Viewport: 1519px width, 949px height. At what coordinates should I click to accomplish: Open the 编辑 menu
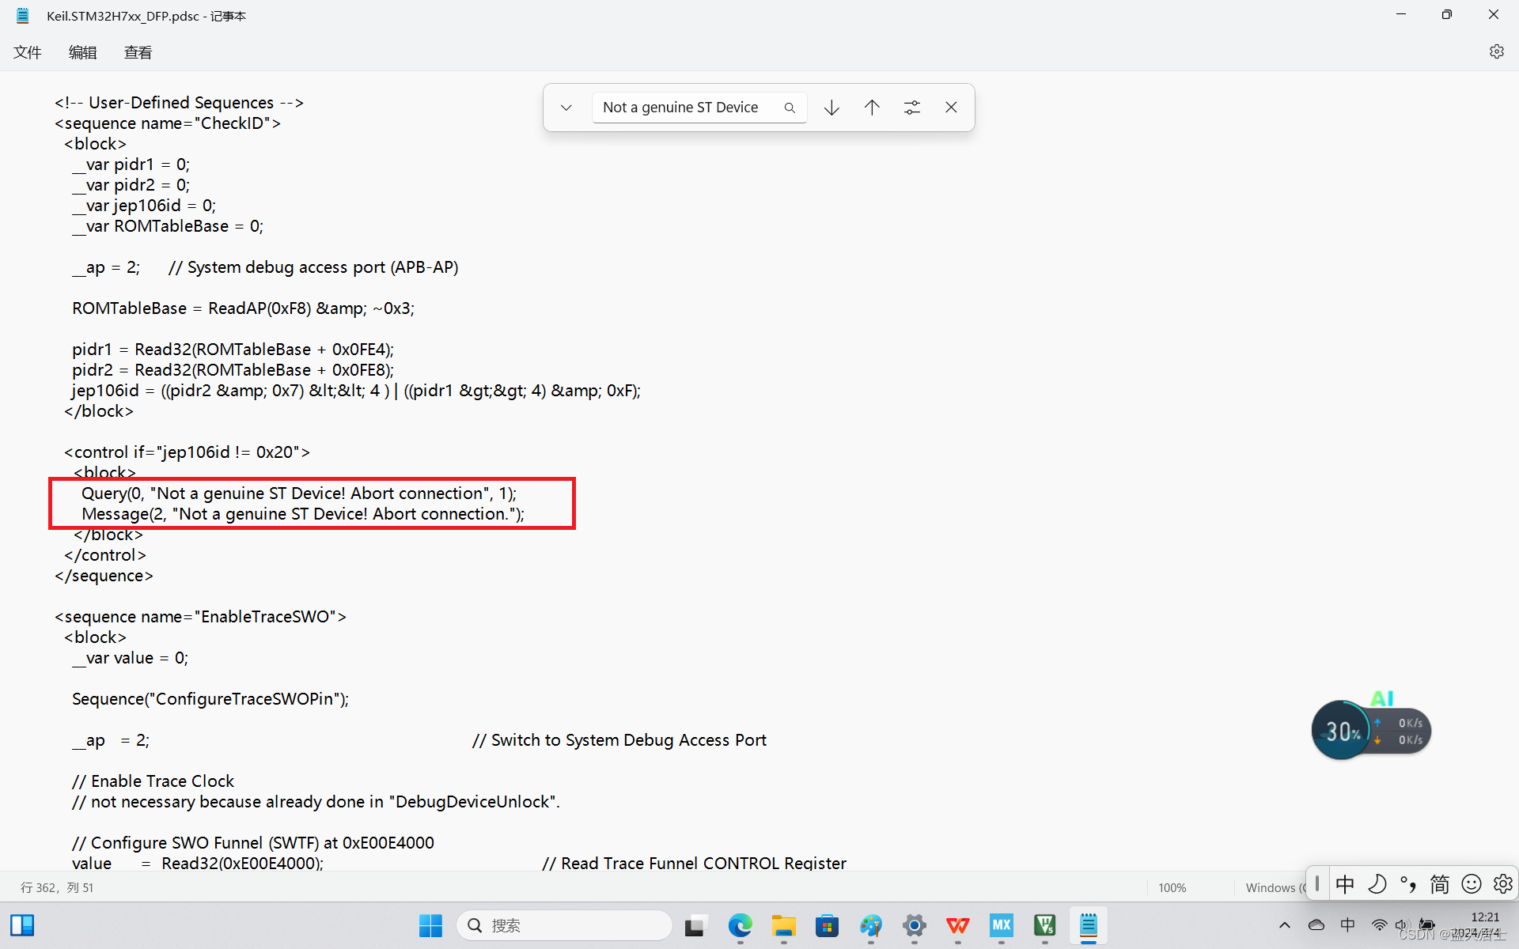pyautogui.click(x=82, y=52)
